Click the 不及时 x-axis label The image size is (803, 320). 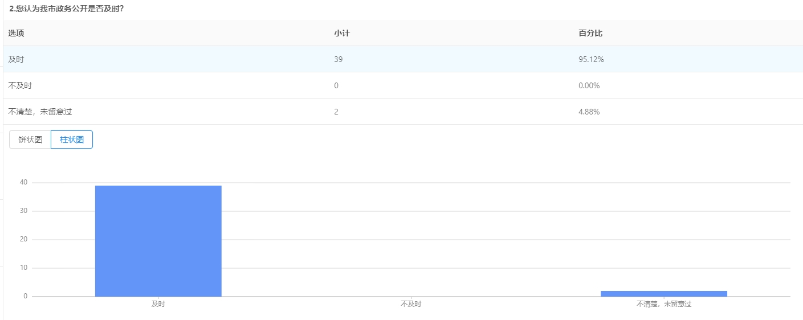[411, 304]
